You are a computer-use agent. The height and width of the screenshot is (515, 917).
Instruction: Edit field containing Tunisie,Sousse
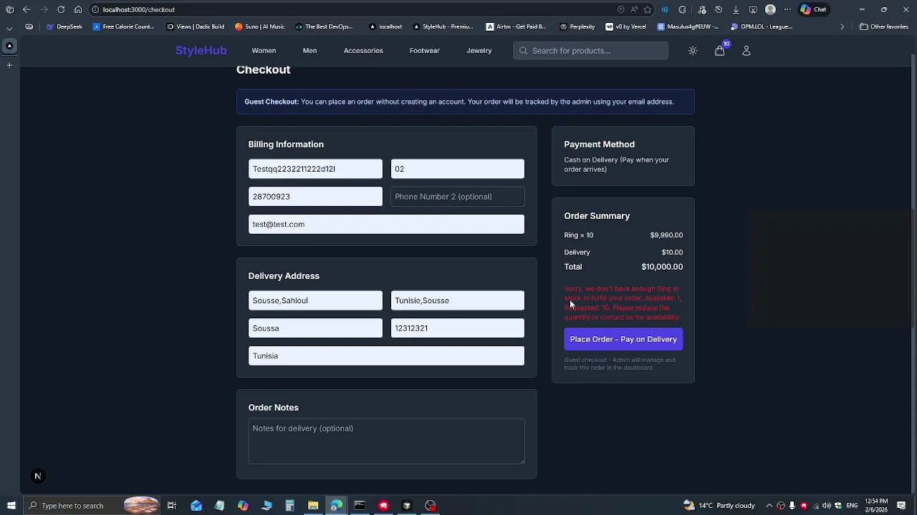pos(457,300)
